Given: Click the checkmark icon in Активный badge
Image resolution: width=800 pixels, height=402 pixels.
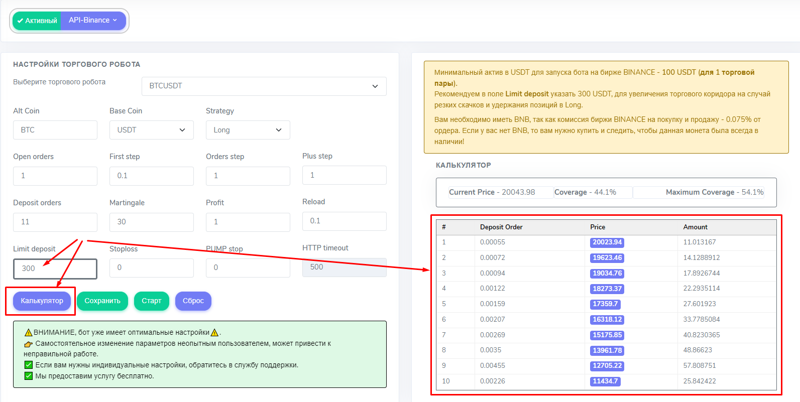Looking at the screenshot, I should 20,21.
